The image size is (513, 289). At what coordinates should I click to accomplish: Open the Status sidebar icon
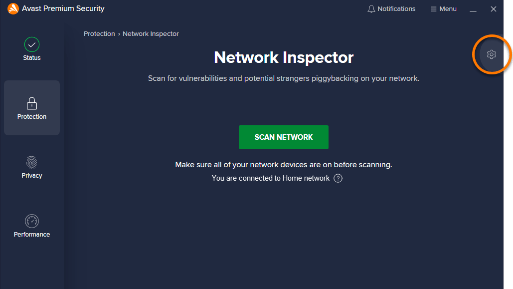(31, 44)
